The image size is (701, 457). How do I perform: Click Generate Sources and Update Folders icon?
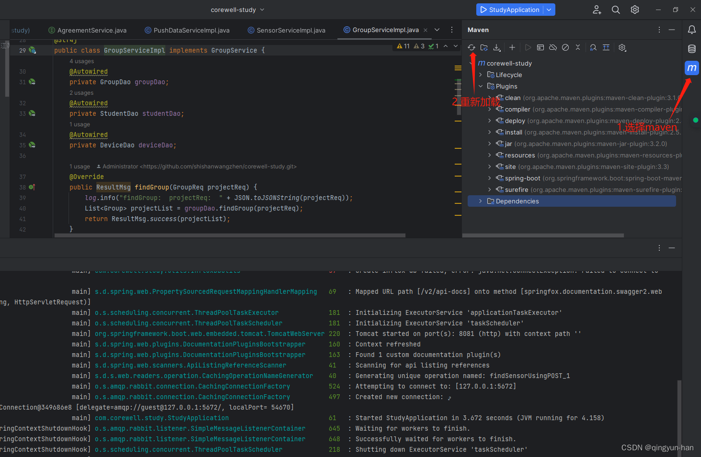click(484, 47)
